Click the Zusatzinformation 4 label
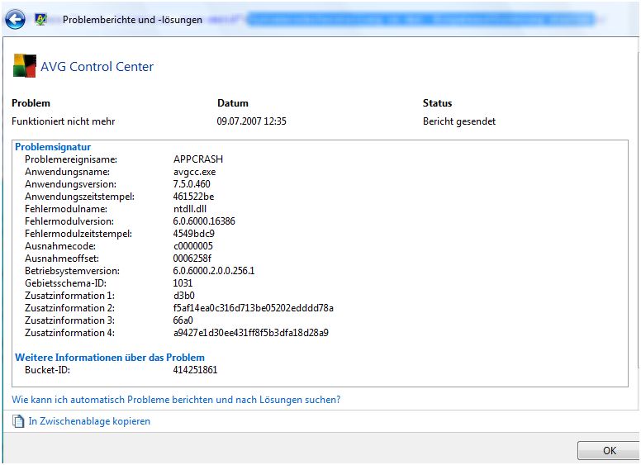 [69, 333]
